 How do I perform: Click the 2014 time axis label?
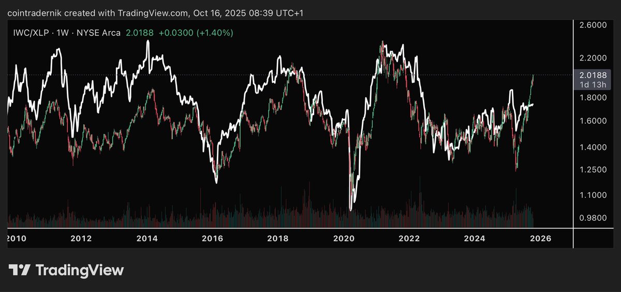click(x=146, y=239)
